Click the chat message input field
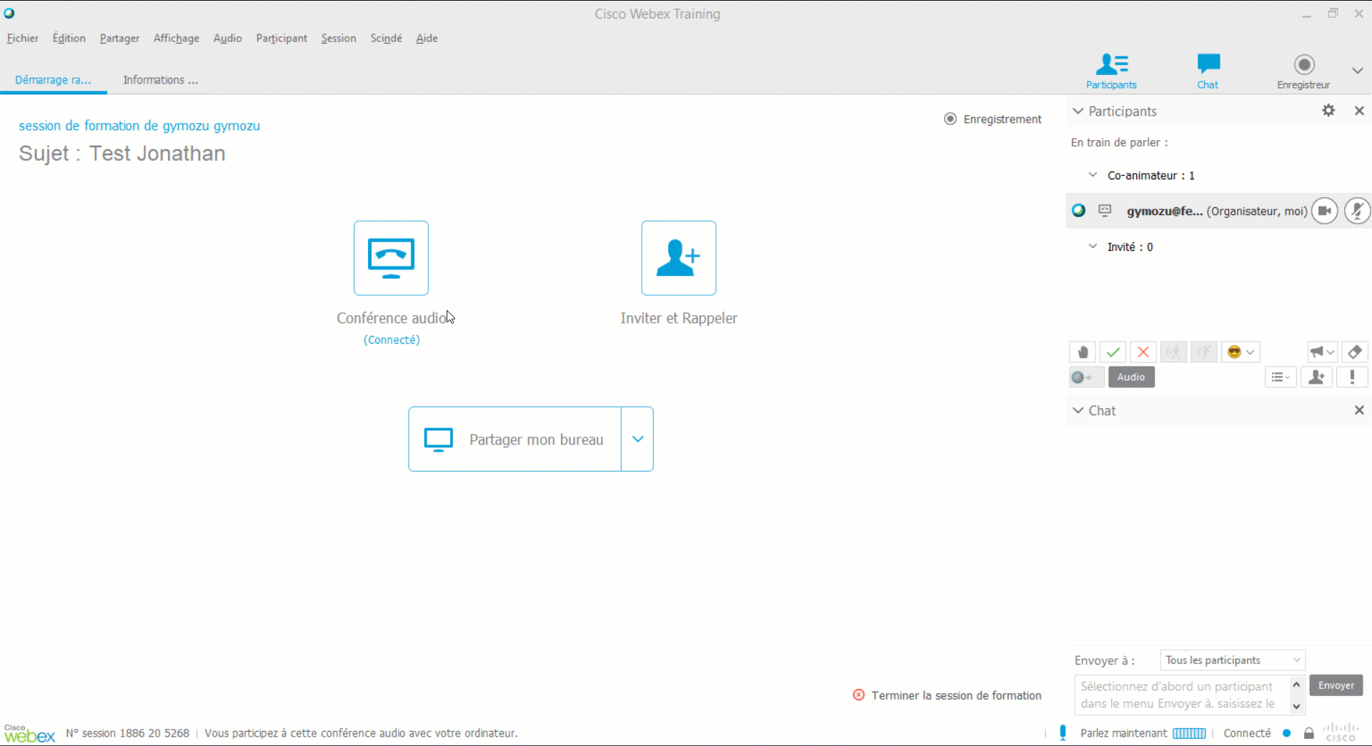Viewport: 1372px width, 746px height. point(1182,695)
